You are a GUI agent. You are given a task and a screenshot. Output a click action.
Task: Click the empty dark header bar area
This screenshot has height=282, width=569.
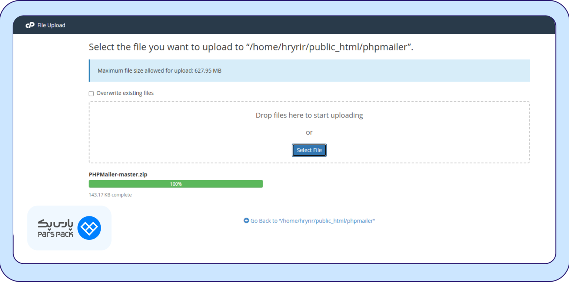(296, 25)
